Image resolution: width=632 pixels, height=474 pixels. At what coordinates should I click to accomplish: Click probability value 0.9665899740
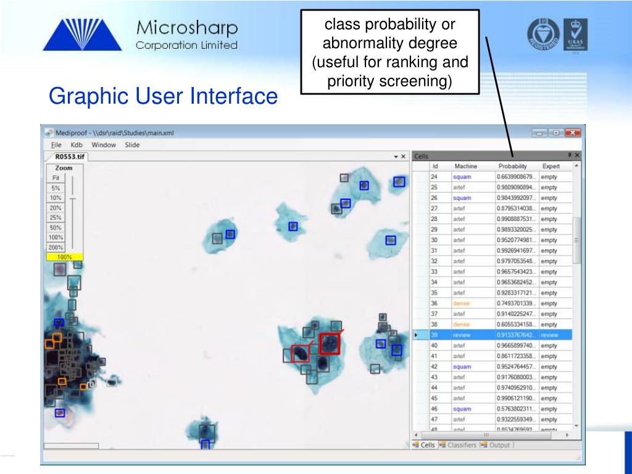517,346
